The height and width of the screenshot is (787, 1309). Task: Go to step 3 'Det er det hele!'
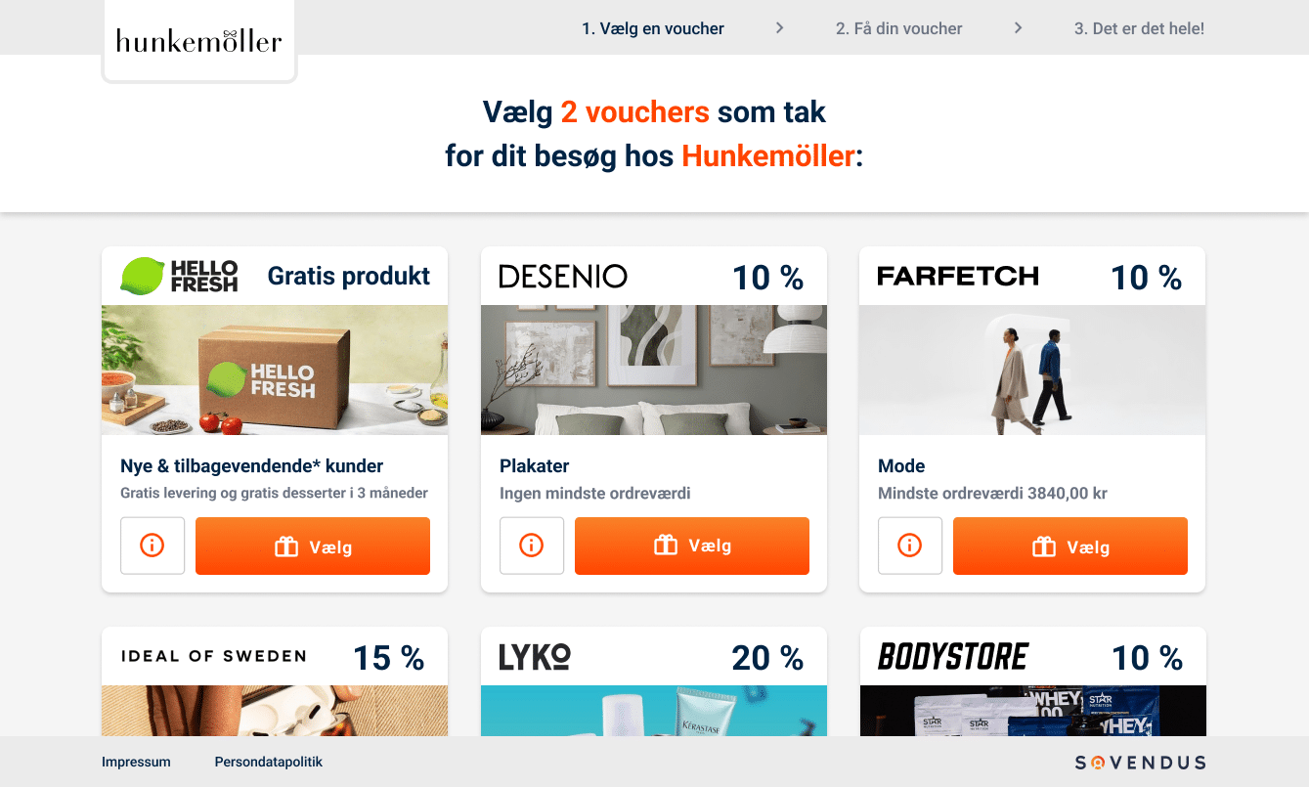[x=1140, y=29]
